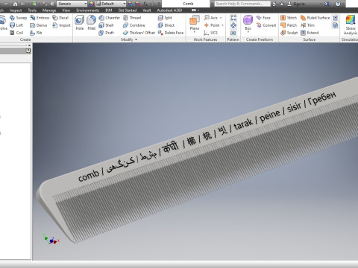This screenshot has width=358, height=268.
Task: Open the BIM tab
Action: [x=109, y=10]
